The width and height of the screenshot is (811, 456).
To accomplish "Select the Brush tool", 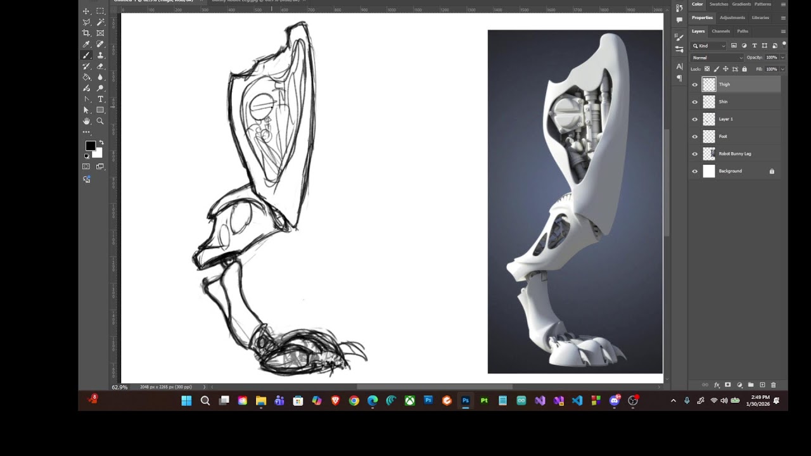I will (86, 55).
